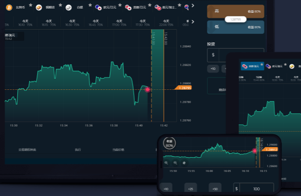Show later expiry times via chevron arrow
The width and height of the screenshot is (301, 196).
tap(192, 21)
